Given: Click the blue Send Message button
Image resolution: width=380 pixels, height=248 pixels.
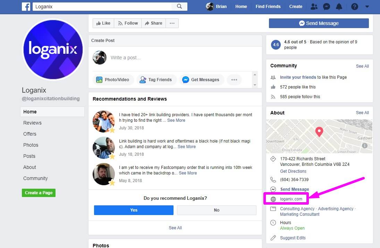Looking at the screenshot, I should tap(319, 23).
